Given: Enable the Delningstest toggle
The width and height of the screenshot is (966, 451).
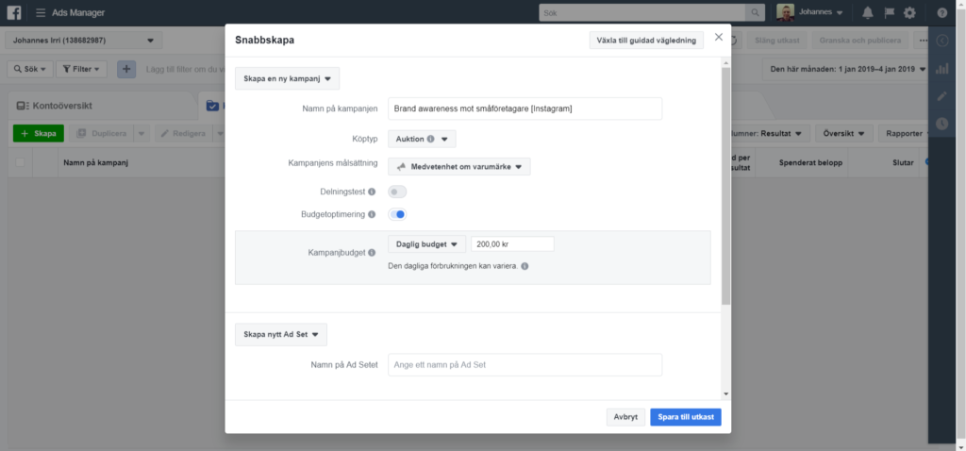Looking at the screenshot, I should (x=397, y=192).
